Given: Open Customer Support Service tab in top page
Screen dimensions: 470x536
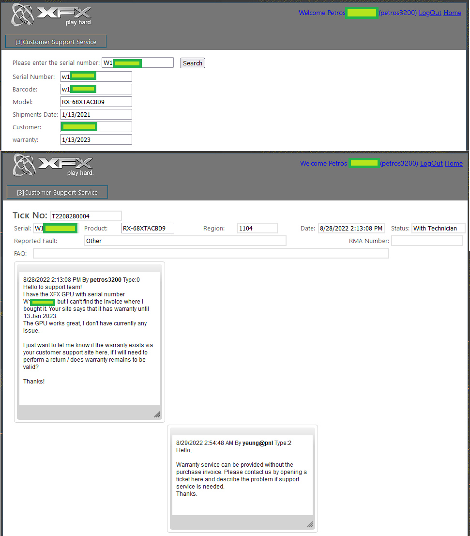Looking at the screenshot, I should click(56, 42).
